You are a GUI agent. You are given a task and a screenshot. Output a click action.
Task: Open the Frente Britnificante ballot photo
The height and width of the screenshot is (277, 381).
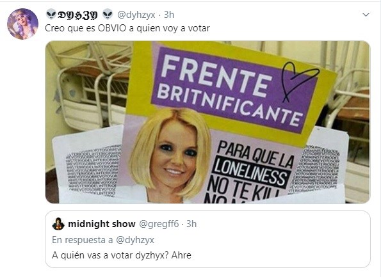coord(207,122)
